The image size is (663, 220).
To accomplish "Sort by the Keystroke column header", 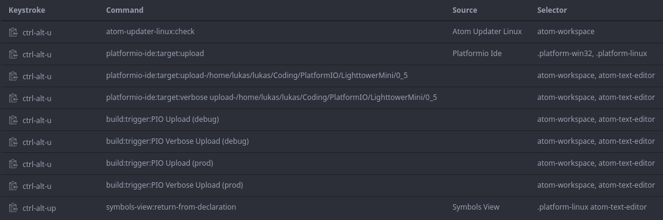I will (x=27, y=10).
